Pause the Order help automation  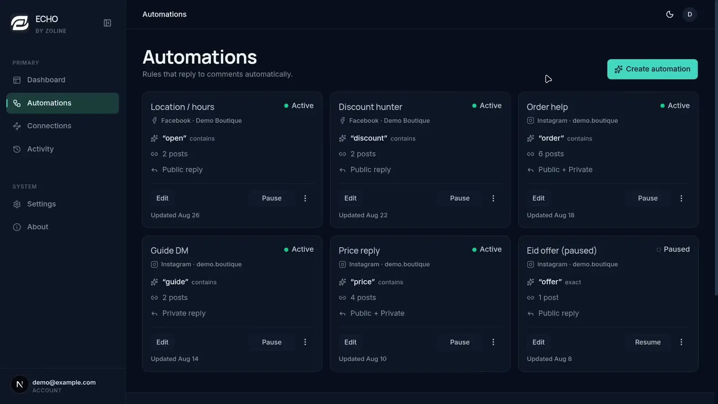(x=648, y=198)
